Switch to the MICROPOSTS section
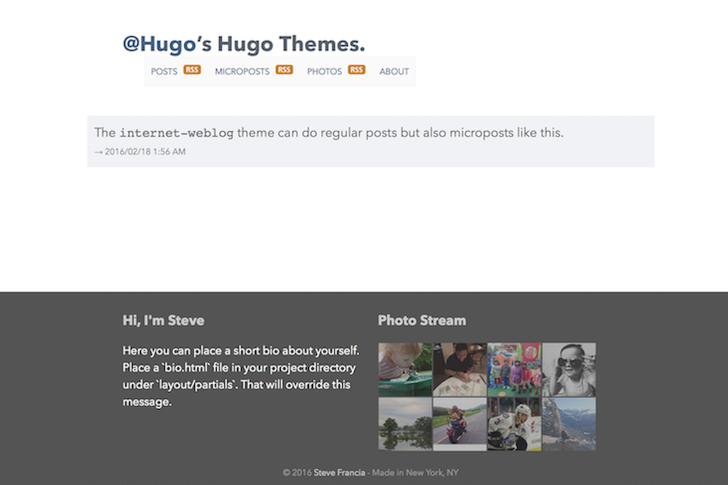The width and height of the screenshot is (728, 485). pos(242,71)
